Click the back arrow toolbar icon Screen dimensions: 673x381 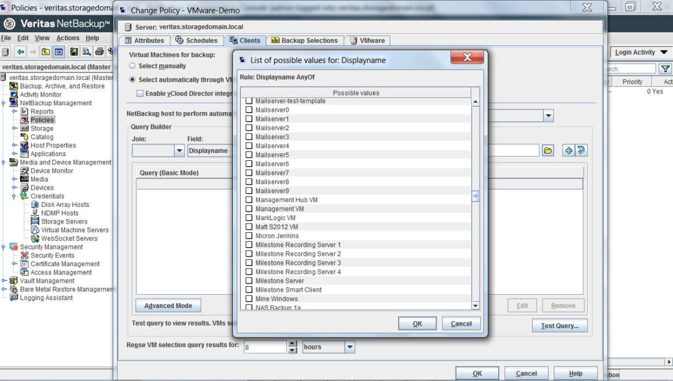click(20, 52)
